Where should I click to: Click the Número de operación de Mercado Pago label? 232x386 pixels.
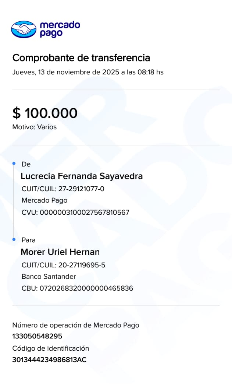tap(76, 325)
